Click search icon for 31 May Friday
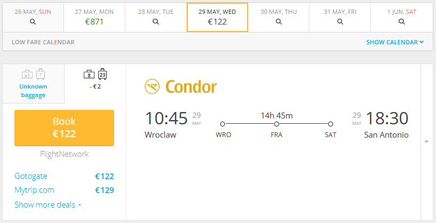This screenshot has height=223, width=436. coord(340,22)
